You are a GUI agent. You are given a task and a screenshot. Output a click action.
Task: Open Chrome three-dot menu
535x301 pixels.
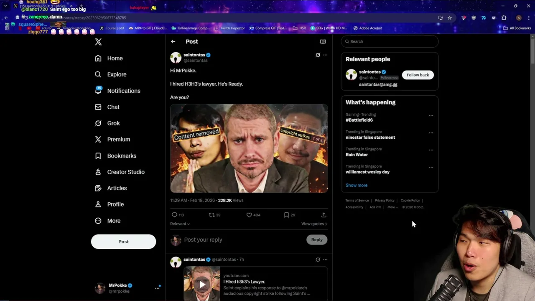(x=528, y=18)
